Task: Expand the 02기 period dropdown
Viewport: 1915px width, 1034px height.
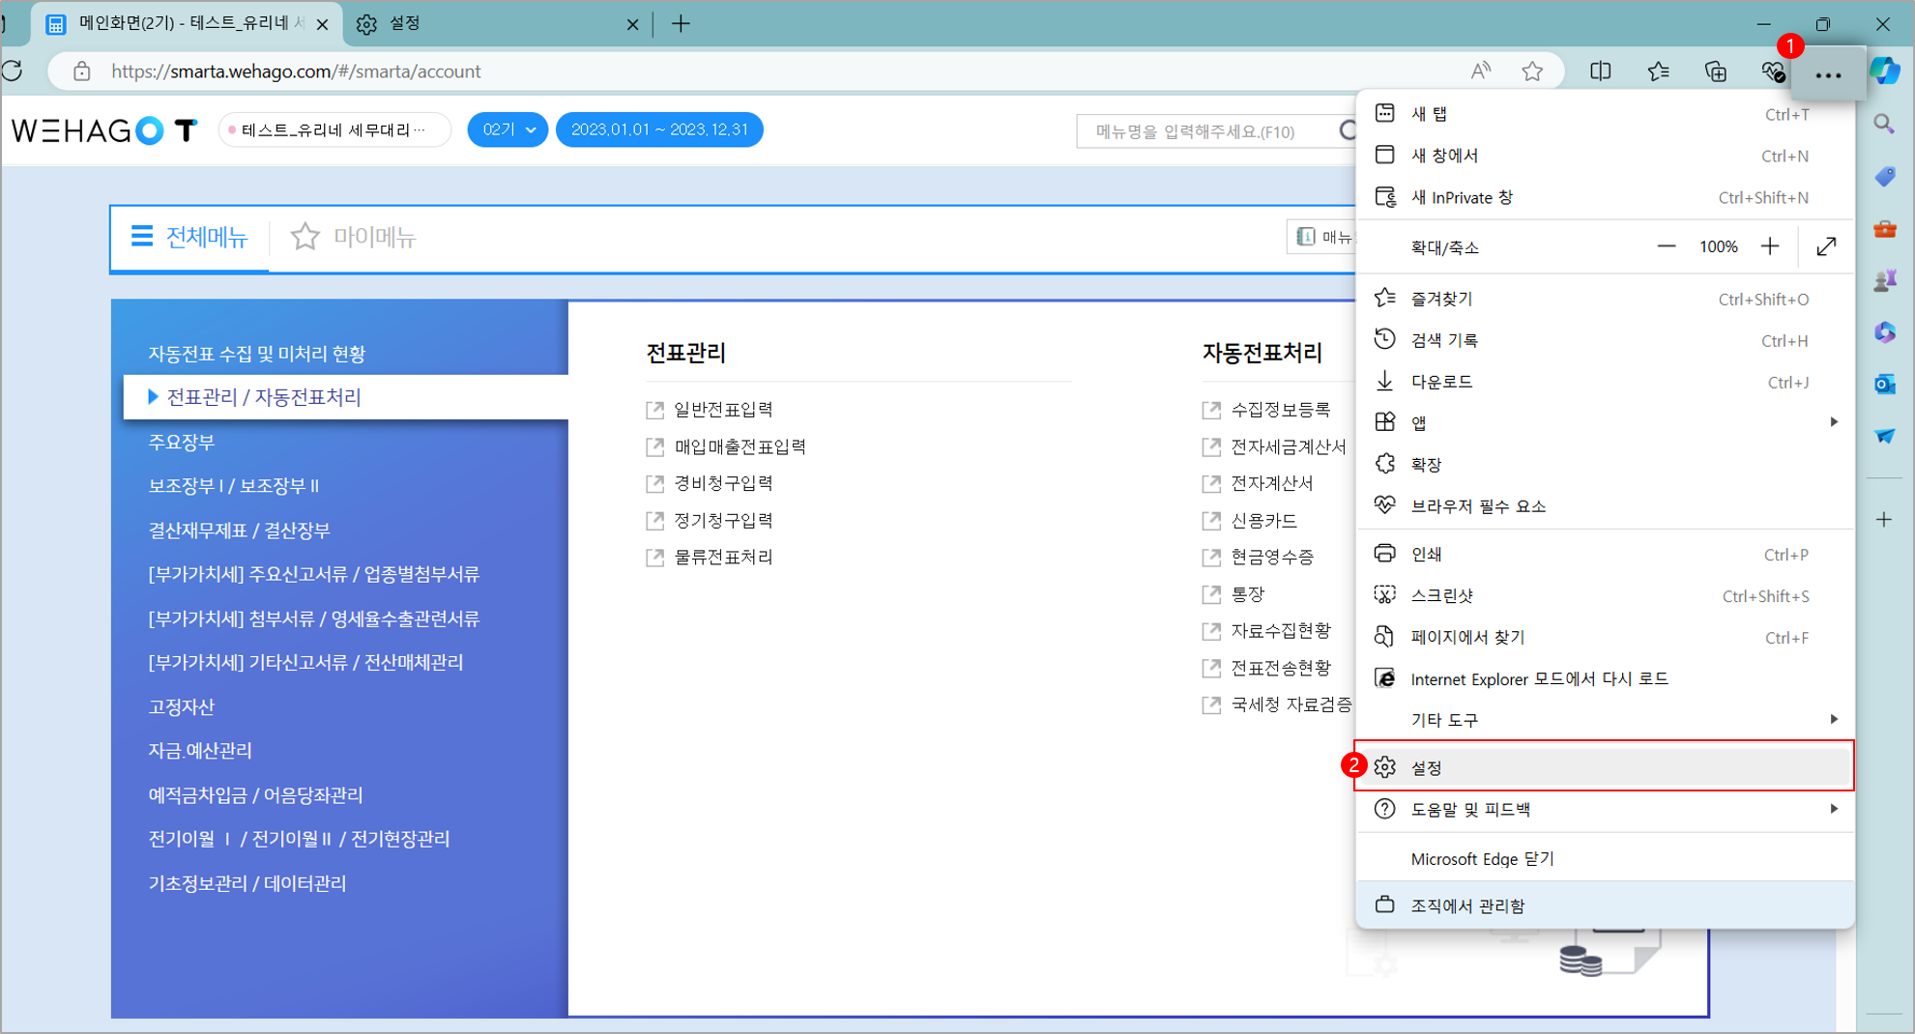Action: coord(508,129)
